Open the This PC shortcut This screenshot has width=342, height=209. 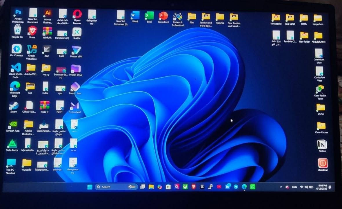[11, 166]
